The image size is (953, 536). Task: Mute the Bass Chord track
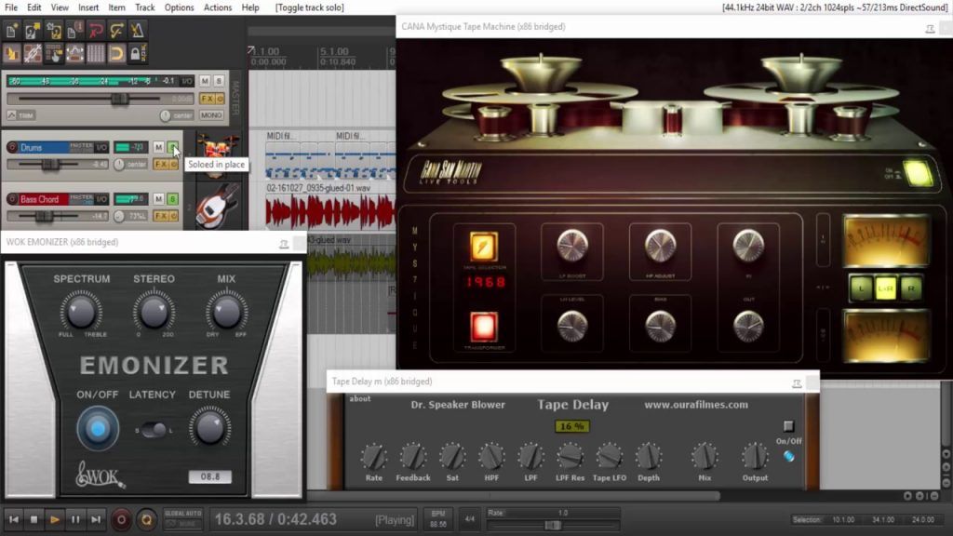tap(158, 199)
